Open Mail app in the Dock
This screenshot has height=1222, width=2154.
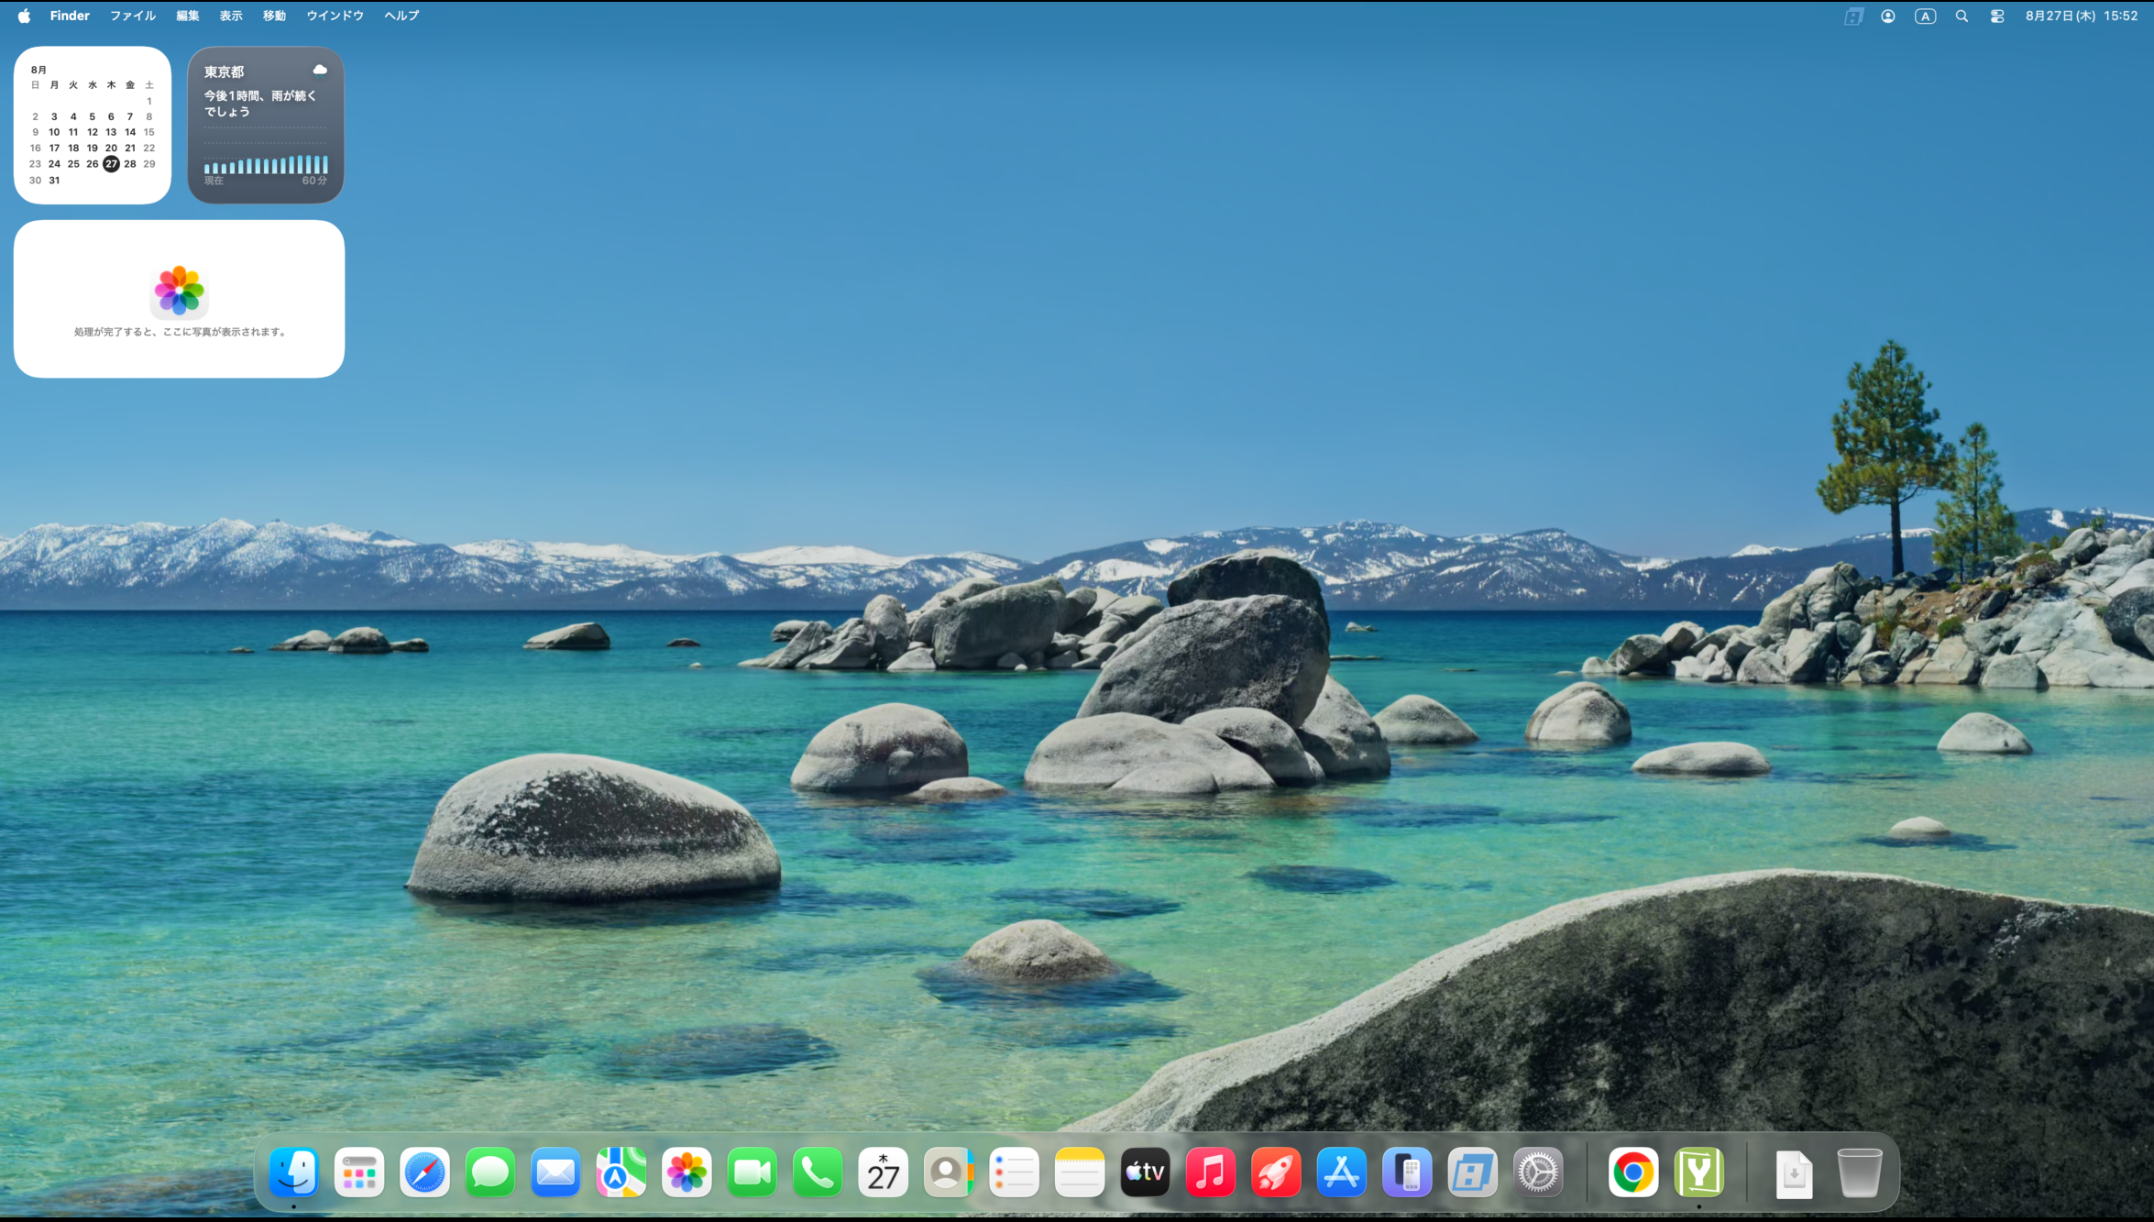555,1172
